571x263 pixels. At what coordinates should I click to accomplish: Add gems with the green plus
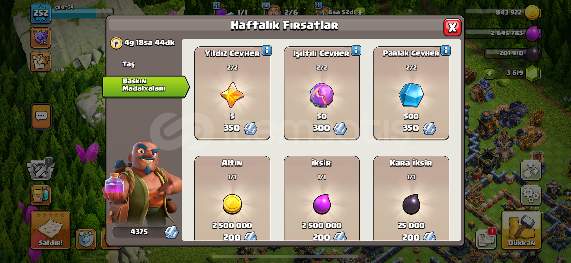[x=489, y=74]
